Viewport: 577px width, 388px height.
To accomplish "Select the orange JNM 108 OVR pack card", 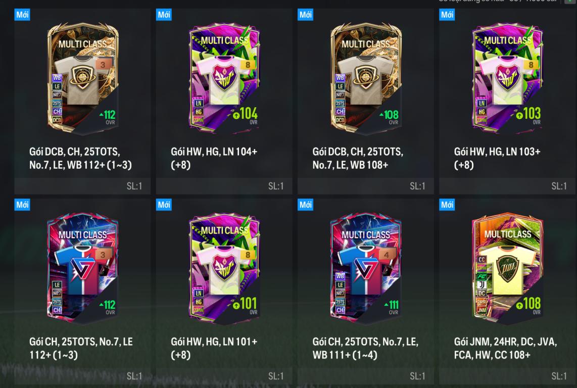I will coord(507,268).
